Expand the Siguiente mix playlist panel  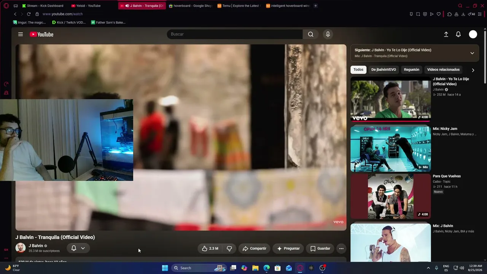[x=472, y=53]
